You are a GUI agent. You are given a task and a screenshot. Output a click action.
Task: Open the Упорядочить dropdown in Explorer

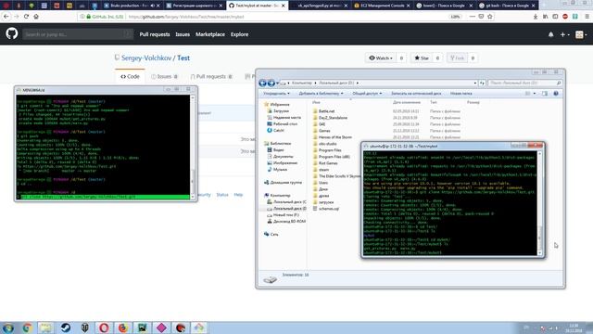tap(276, 93)
